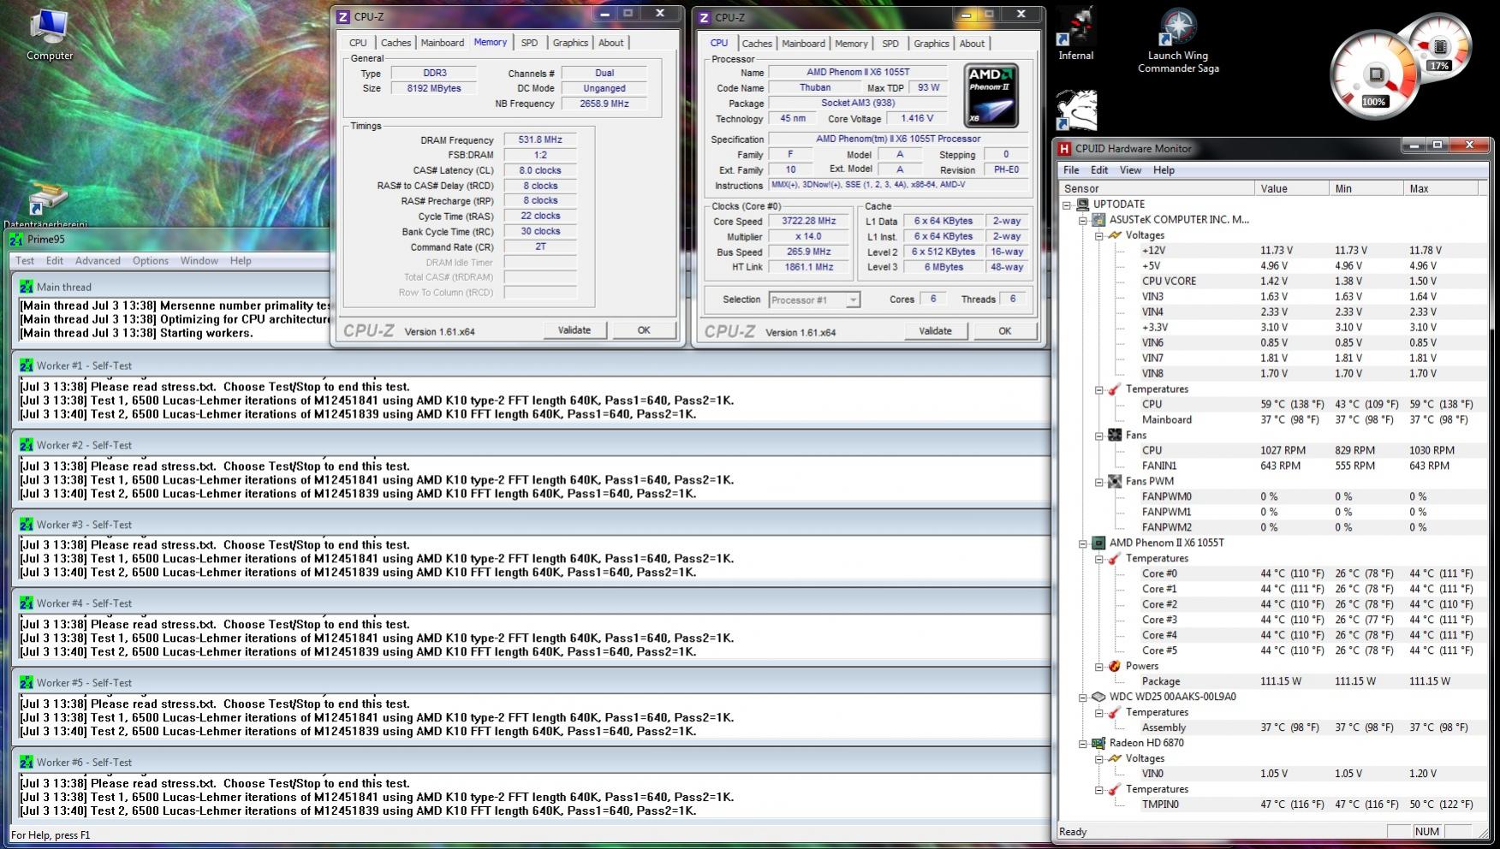Click the AMD Phenom II X6 1055T chip icon

point(1098,543)
